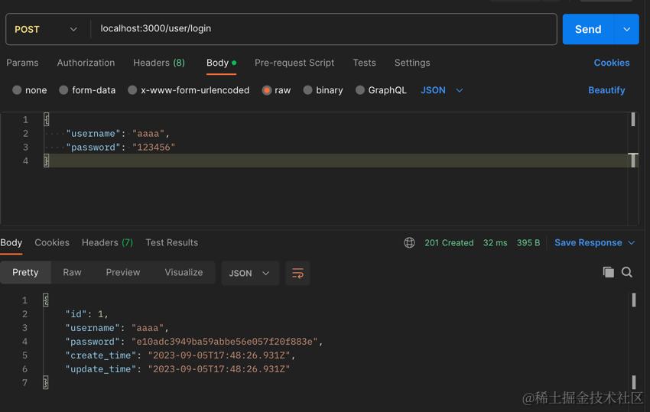
Task: Open the Cookies link
Action: tap(612, 63)
